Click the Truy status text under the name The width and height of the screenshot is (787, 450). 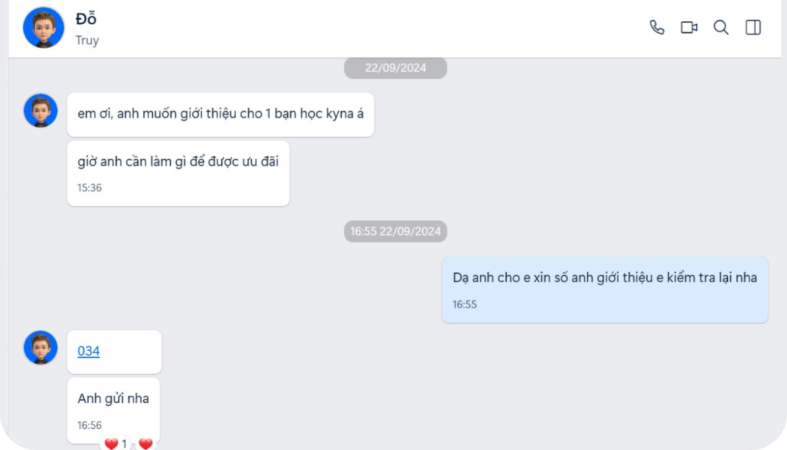pos(87,40)
